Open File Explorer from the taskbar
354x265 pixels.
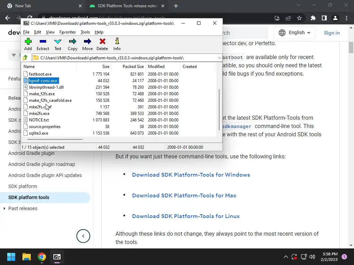click(x=26, y=257)
